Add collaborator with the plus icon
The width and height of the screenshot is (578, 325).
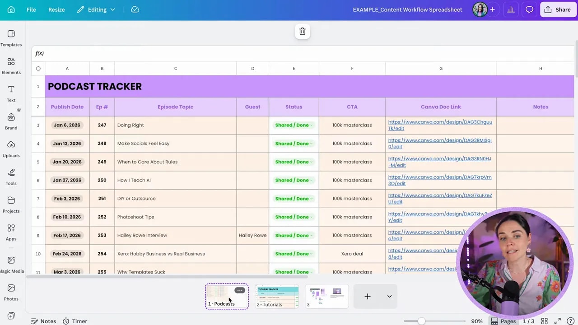pos(492,9)
